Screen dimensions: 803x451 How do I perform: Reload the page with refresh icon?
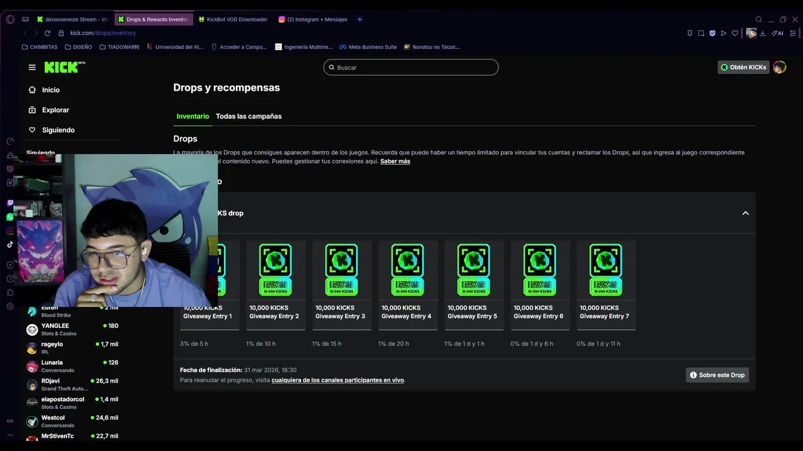click(x=47, y=33)
